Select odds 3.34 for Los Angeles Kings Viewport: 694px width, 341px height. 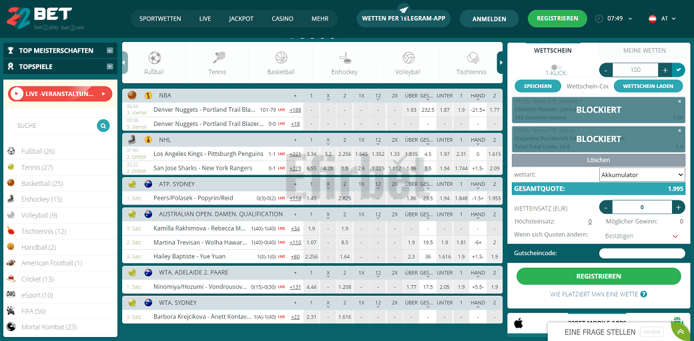click(311, 154)
